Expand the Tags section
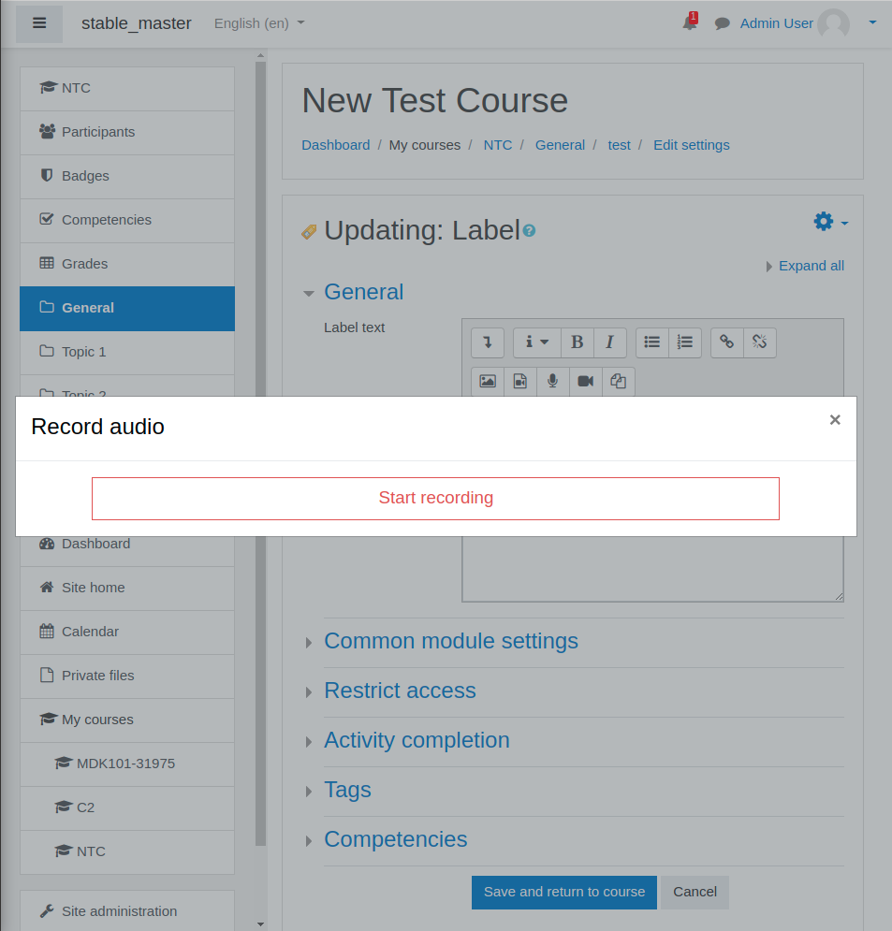 [x=347, y=791]
